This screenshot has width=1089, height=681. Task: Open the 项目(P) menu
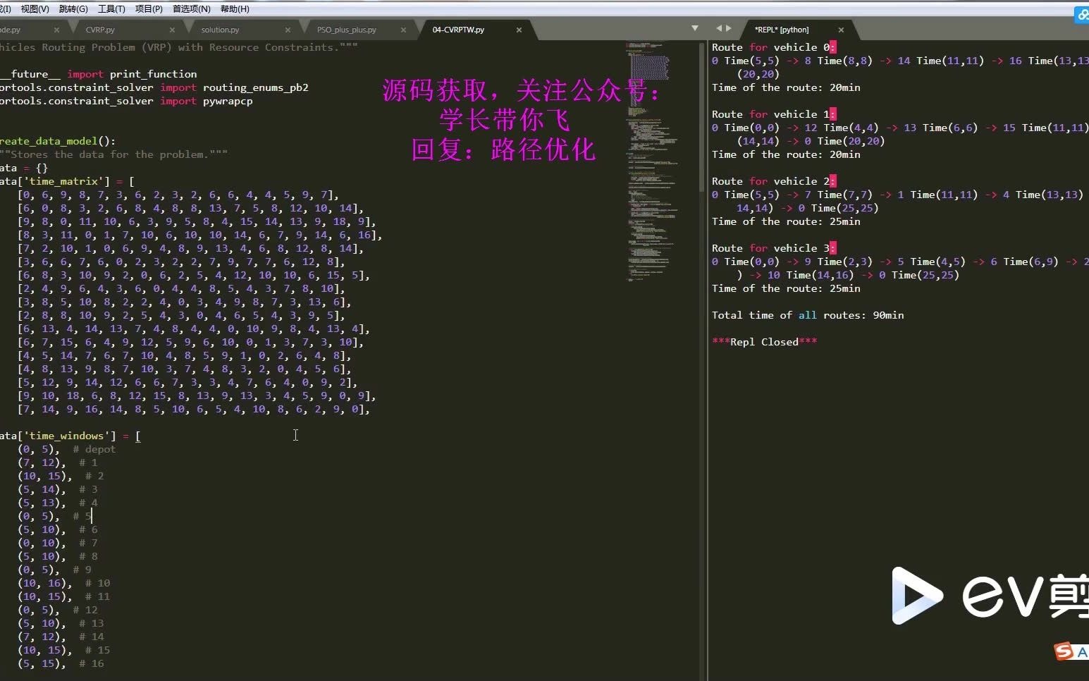[x=149, y=9]
